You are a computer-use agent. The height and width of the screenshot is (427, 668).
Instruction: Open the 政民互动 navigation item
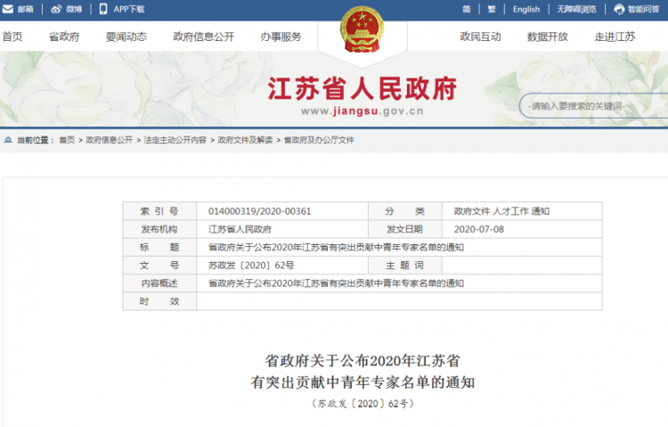[480, 37]
